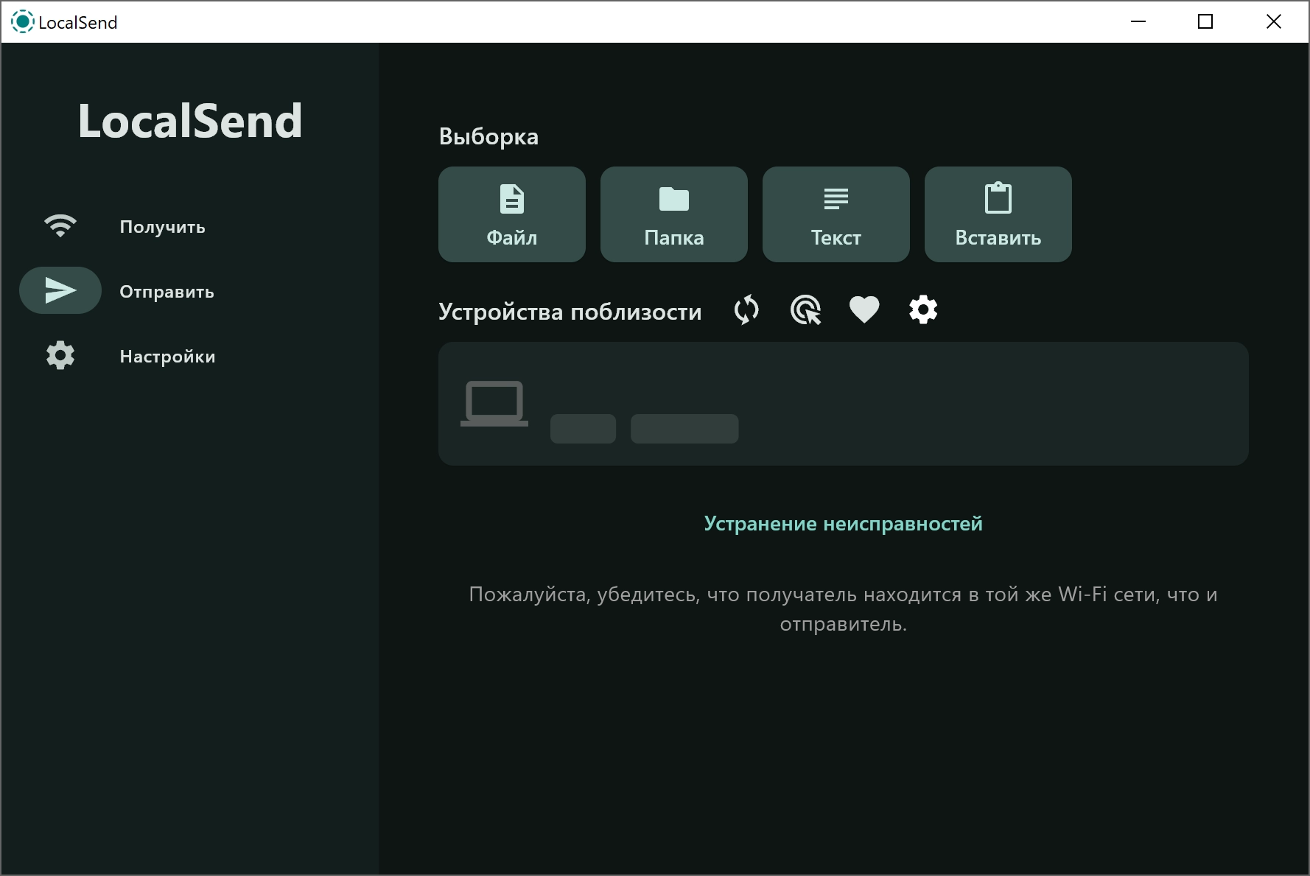The height and width of the screenshot is (876, 1310).
Task: Click the refresh nearby devices icon
Action: [746, 310]
